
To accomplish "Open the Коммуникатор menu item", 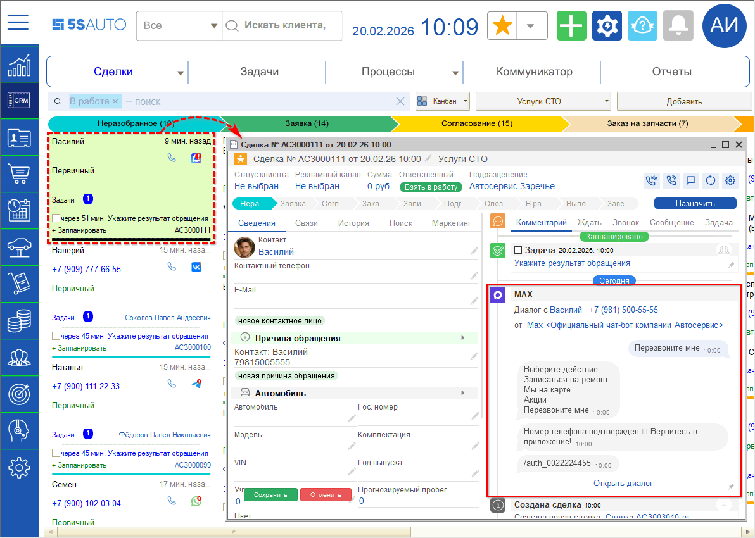I will pos(534,72).
